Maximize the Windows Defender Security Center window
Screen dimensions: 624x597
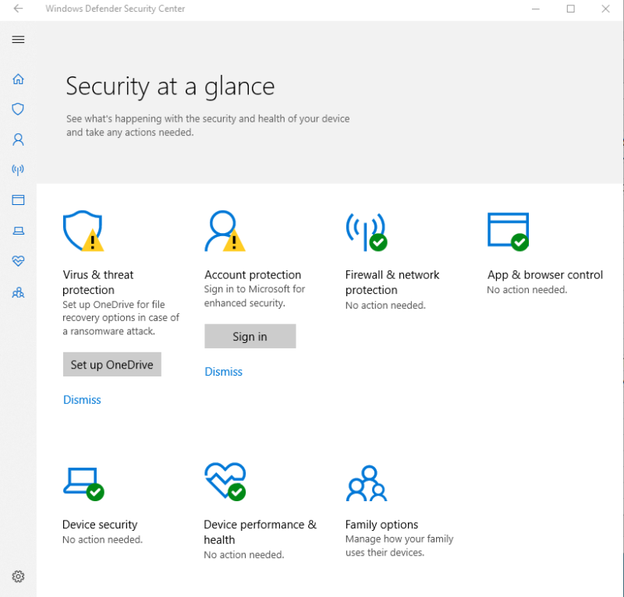[x=571, y=9]
